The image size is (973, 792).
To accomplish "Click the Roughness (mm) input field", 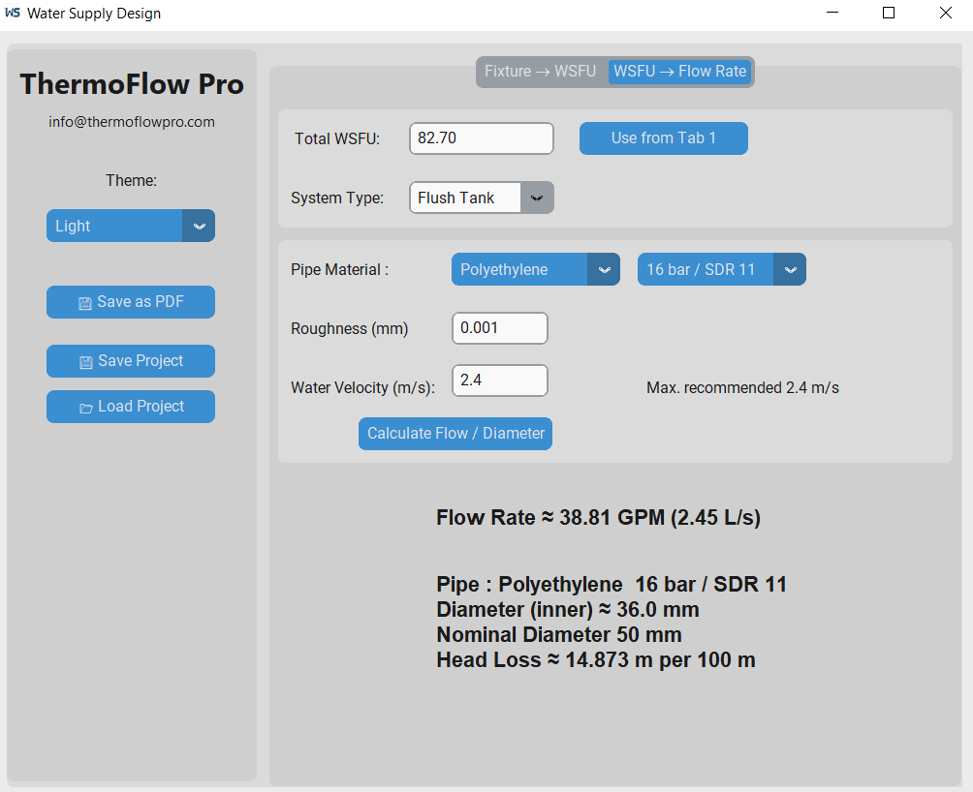I will click(499, 328).
